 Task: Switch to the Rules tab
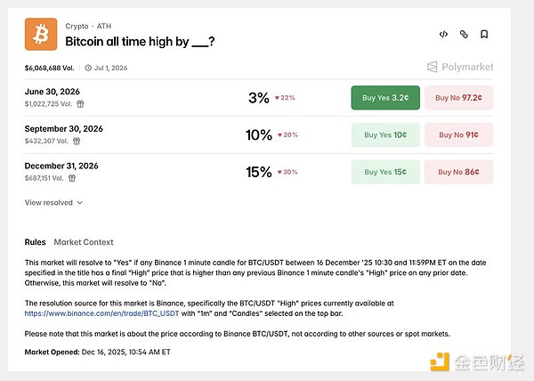click(35, 242)
